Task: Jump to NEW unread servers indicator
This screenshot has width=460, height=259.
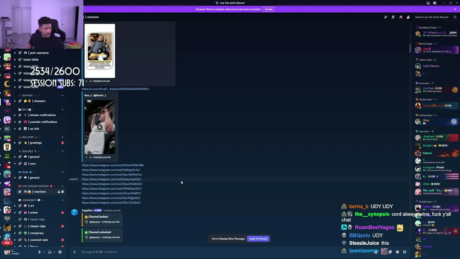Action: tap(7, 243)
